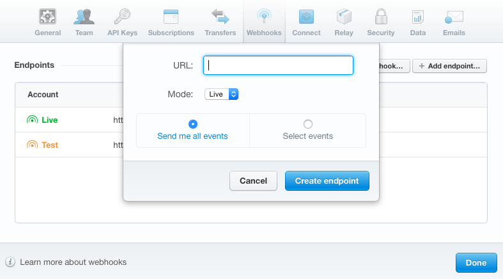The width and height of the screenshot is (503, 279).
Task: Open the Learn more about webhooks link
Action: click(x=73, y=262)
